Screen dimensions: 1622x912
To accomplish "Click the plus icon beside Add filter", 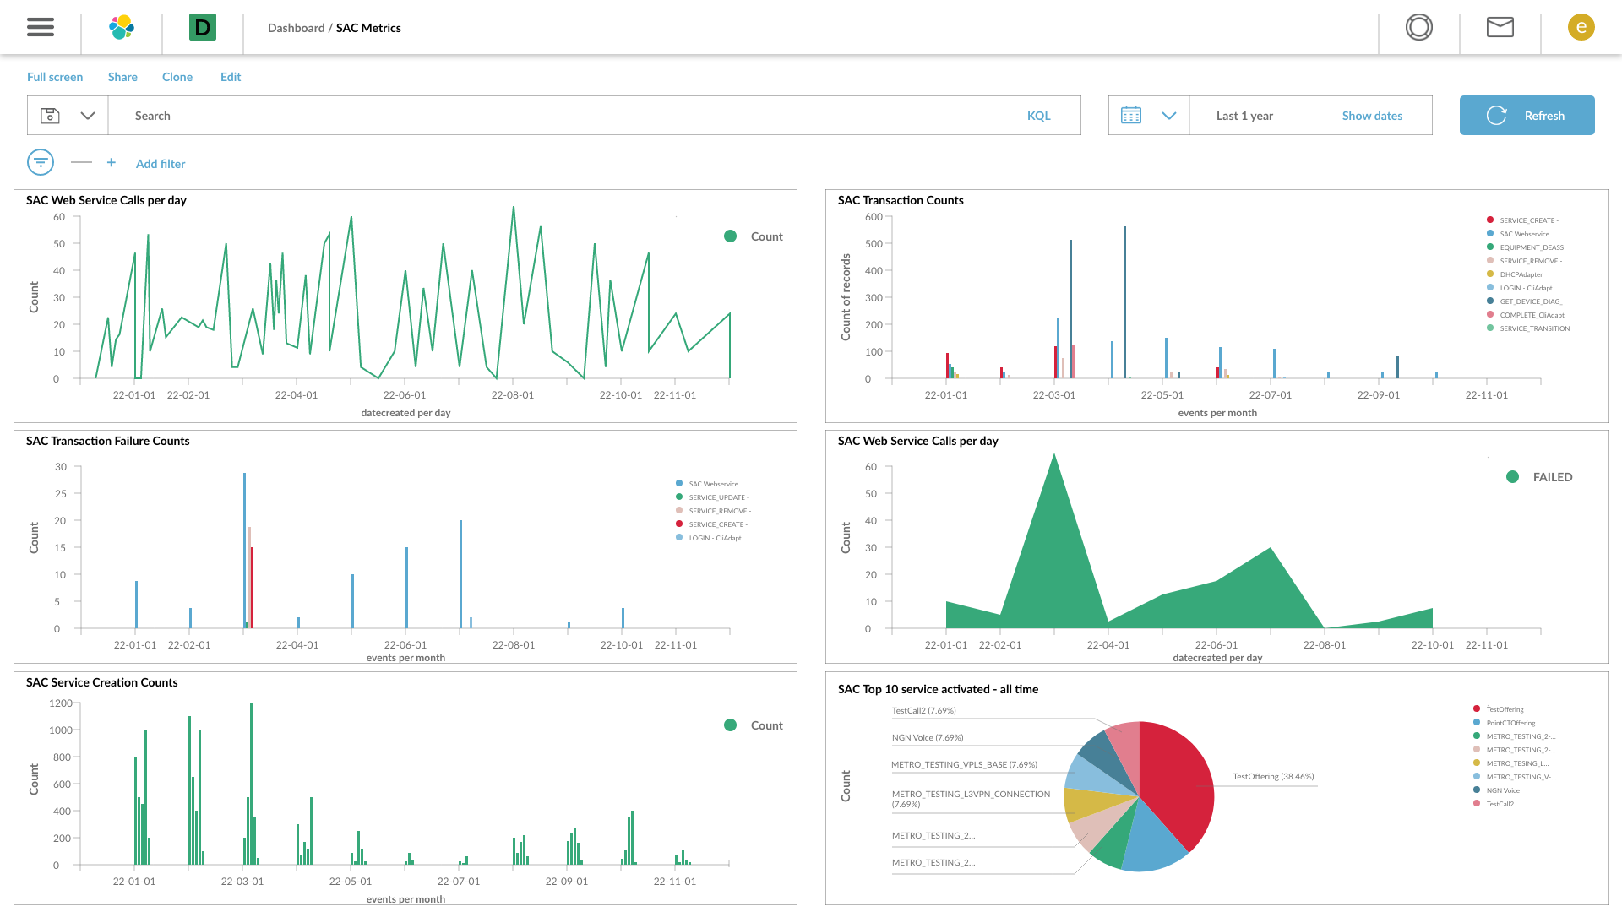I will [x=111, y=162].
